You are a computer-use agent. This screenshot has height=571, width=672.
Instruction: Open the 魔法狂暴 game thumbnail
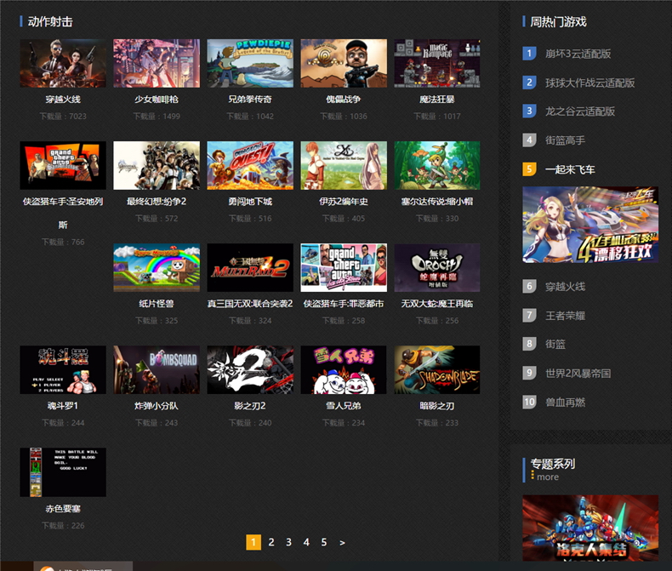(x=437, y=64)
